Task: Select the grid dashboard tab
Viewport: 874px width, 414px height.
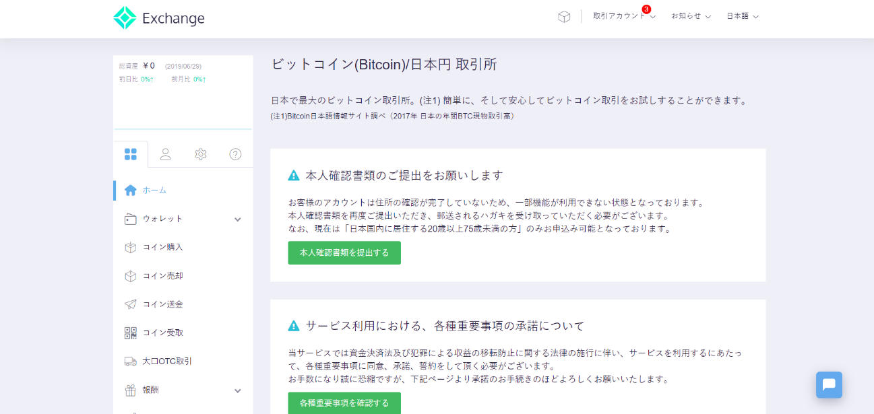Action: tap(131, 154)
